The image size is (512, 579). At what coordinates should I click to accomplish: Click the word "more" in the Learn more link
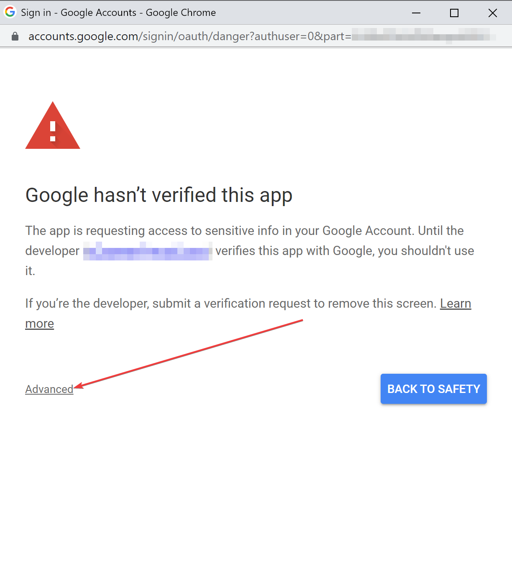point(40,324)
